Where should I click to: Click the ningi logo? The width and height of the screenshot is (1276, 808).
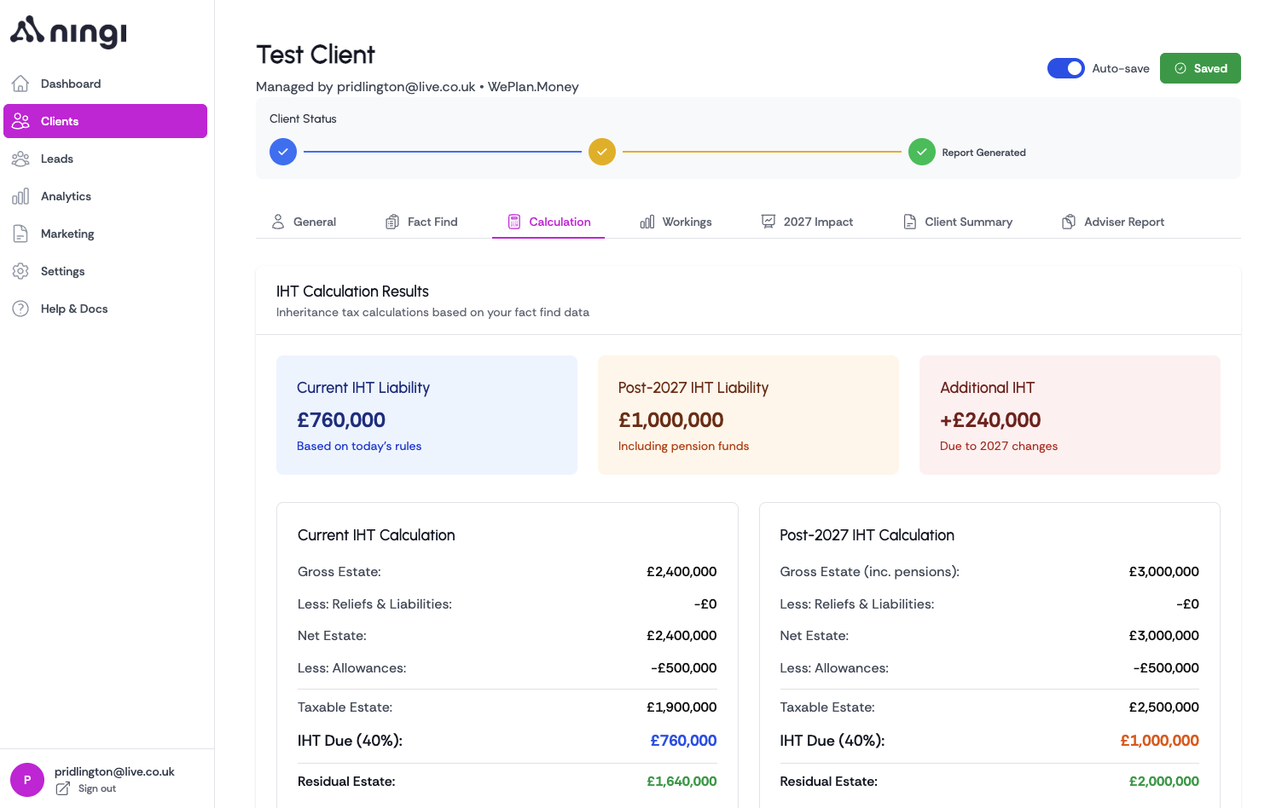coord(68,32)
